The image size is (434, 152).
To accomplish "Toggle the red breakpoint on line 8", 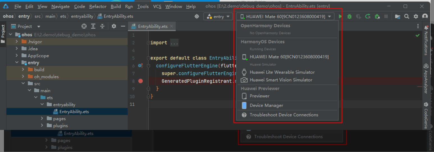I will (141, 81).
